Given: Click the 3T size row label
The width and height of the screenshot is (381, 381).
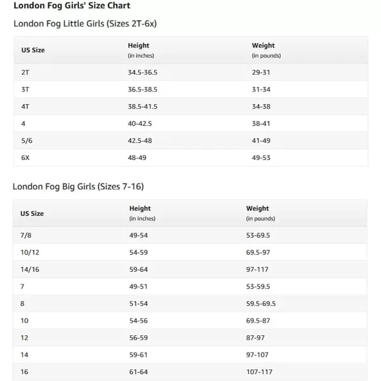Looking at the screenshot, I should [x=25, y=90].
